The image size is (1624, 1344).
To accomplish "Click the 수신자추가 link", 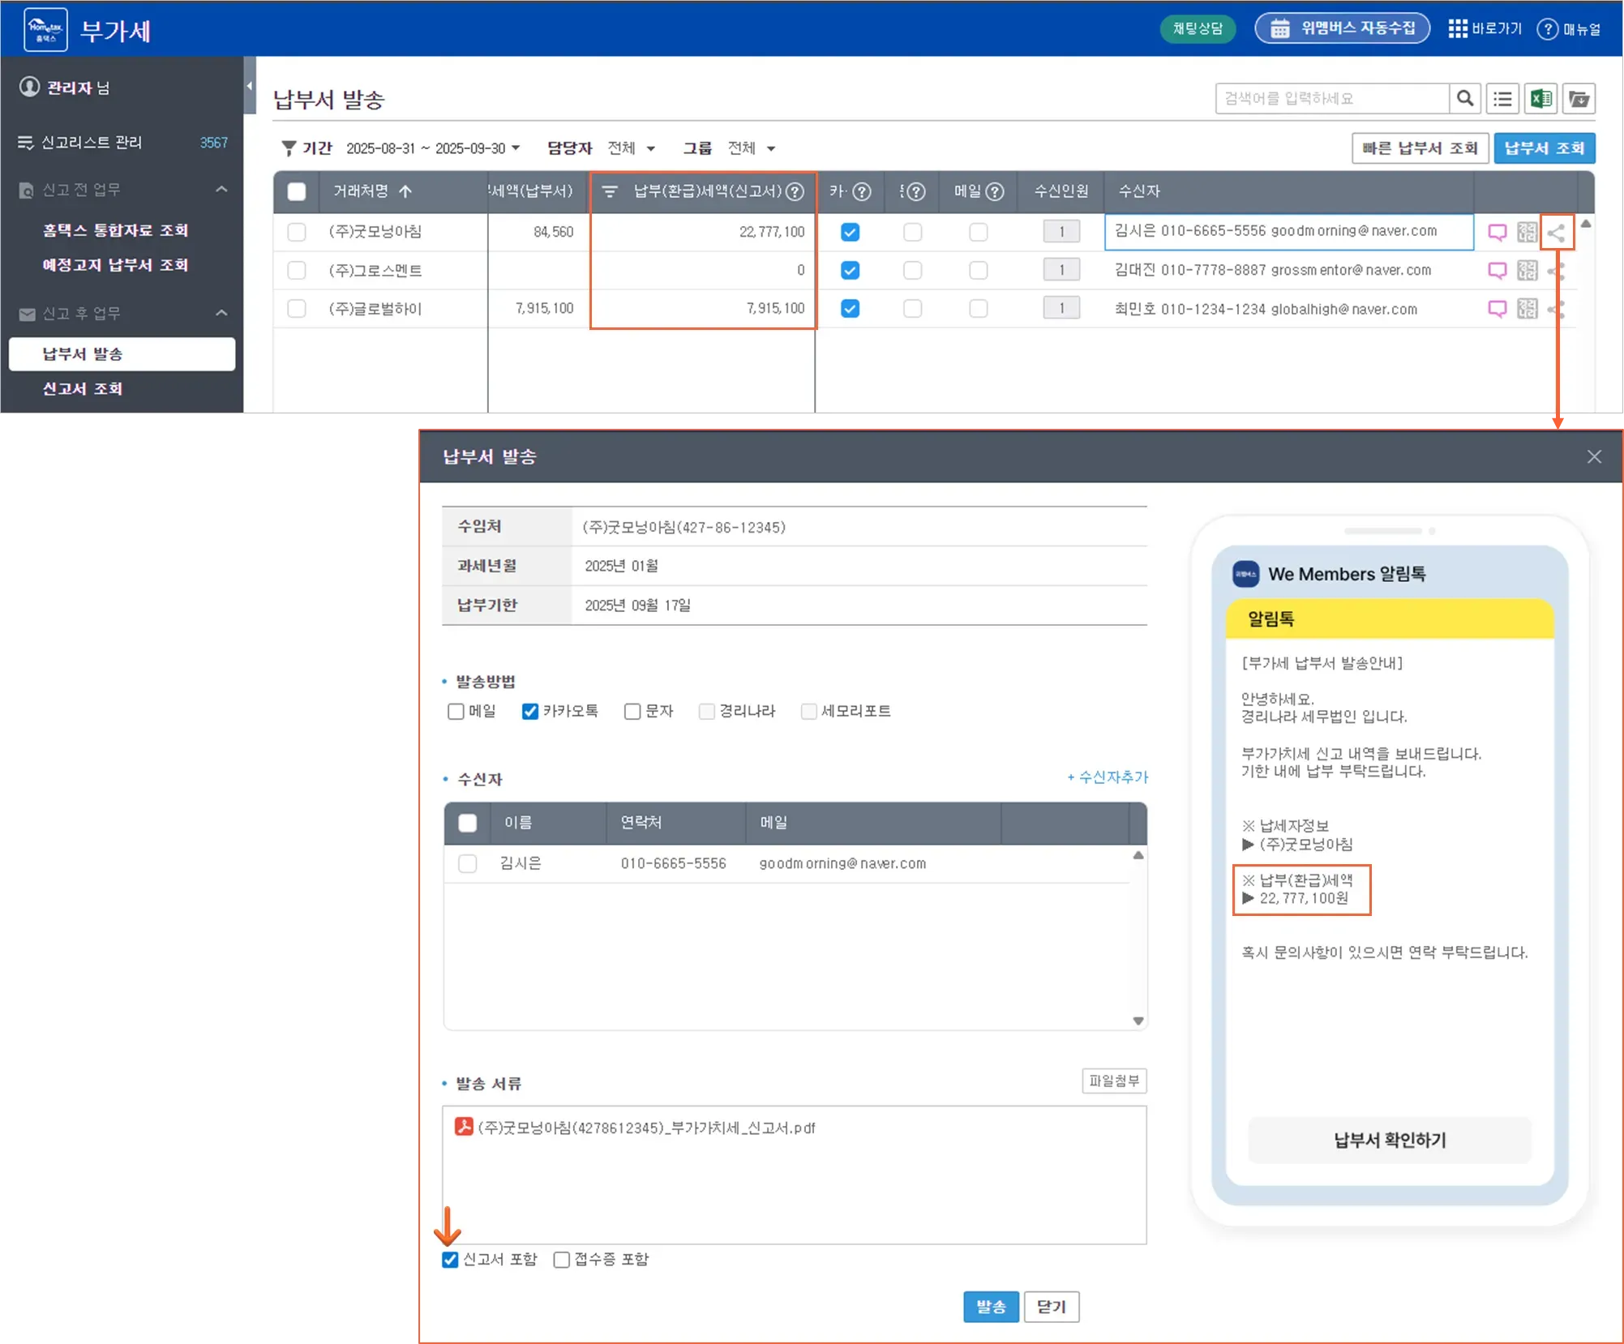I will [1108, 777].
